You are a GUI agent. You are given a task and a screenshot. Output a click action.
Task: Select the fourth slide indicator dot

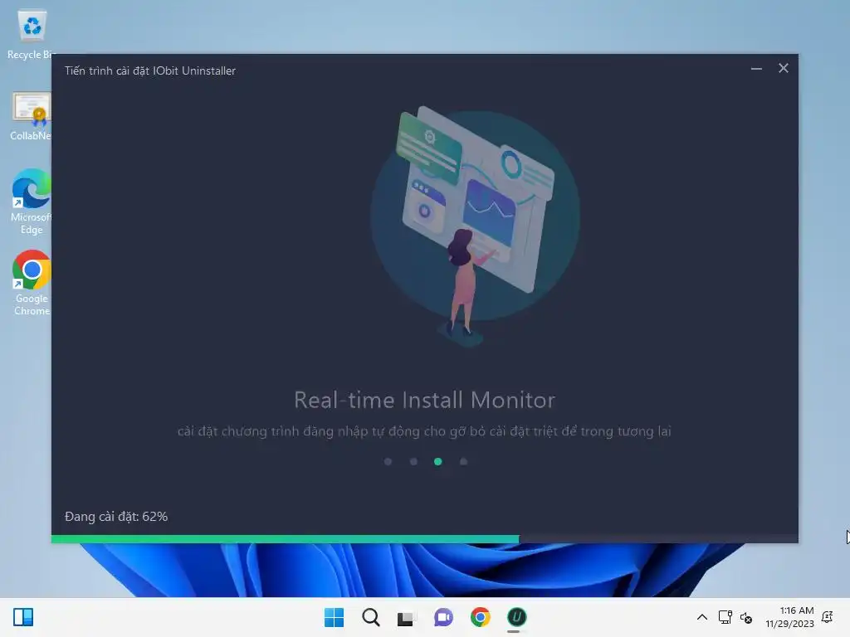tap(463, 461)
